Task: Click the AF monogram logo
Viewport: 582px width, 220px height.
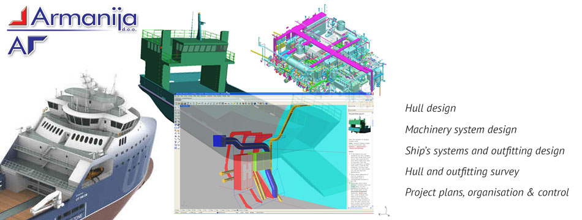Action: (x=27, y=45)
